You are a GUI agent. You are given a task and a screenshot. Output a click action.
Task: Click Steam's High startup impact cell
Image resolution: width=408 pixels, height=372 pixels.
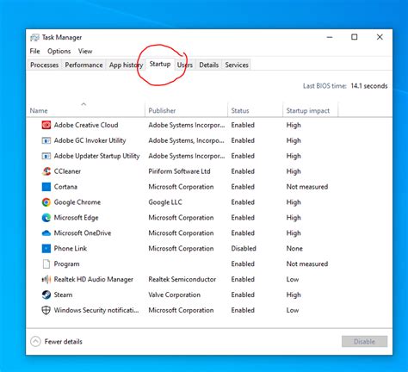pos(294,294)
